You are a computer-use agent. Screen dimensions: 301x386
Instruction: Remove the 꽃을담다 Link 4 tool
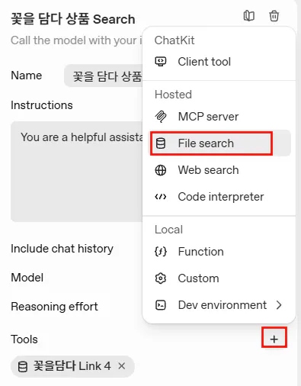tap(122, 366)
